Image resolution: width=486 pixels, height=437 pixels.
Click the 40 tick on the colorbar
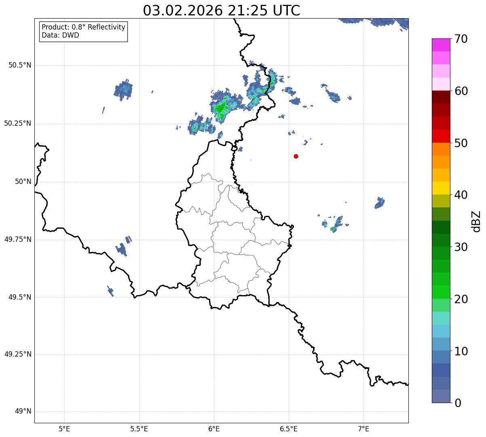(x=461, y=195)
